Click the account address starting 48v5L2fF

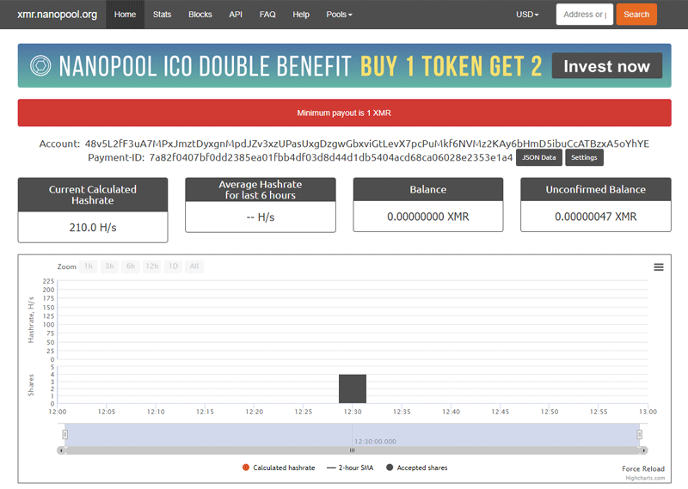point(367,144)
